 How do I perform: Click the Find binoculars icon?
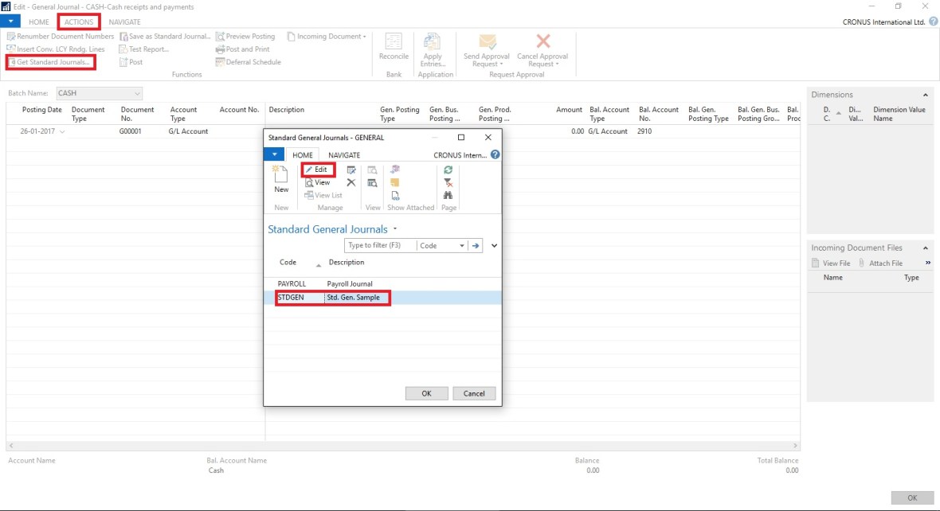click(x=448, y=195)
